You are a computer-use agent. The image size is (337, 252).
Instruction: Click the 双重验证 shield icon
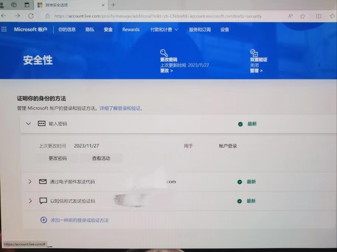tap(254, 53)
